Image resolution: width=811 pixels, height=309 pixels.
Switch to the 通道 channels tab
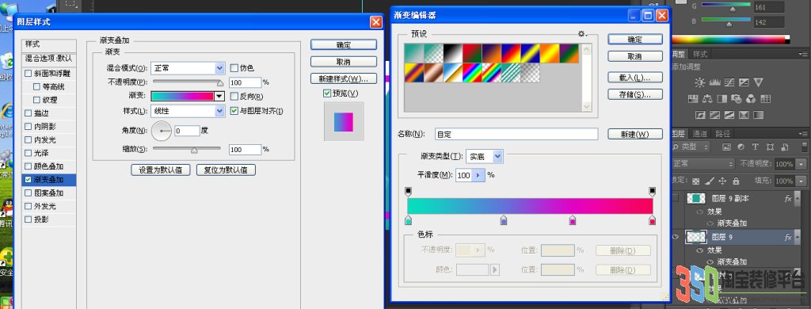click(700, 134)
